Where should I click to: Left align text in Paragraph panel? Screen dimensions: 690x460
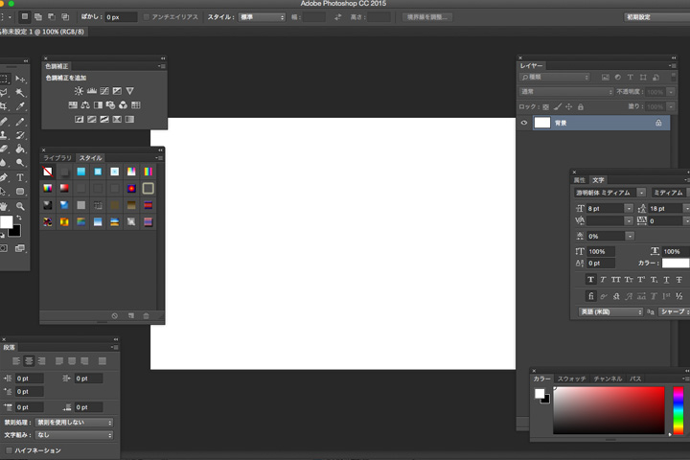(x=16, y=361)
